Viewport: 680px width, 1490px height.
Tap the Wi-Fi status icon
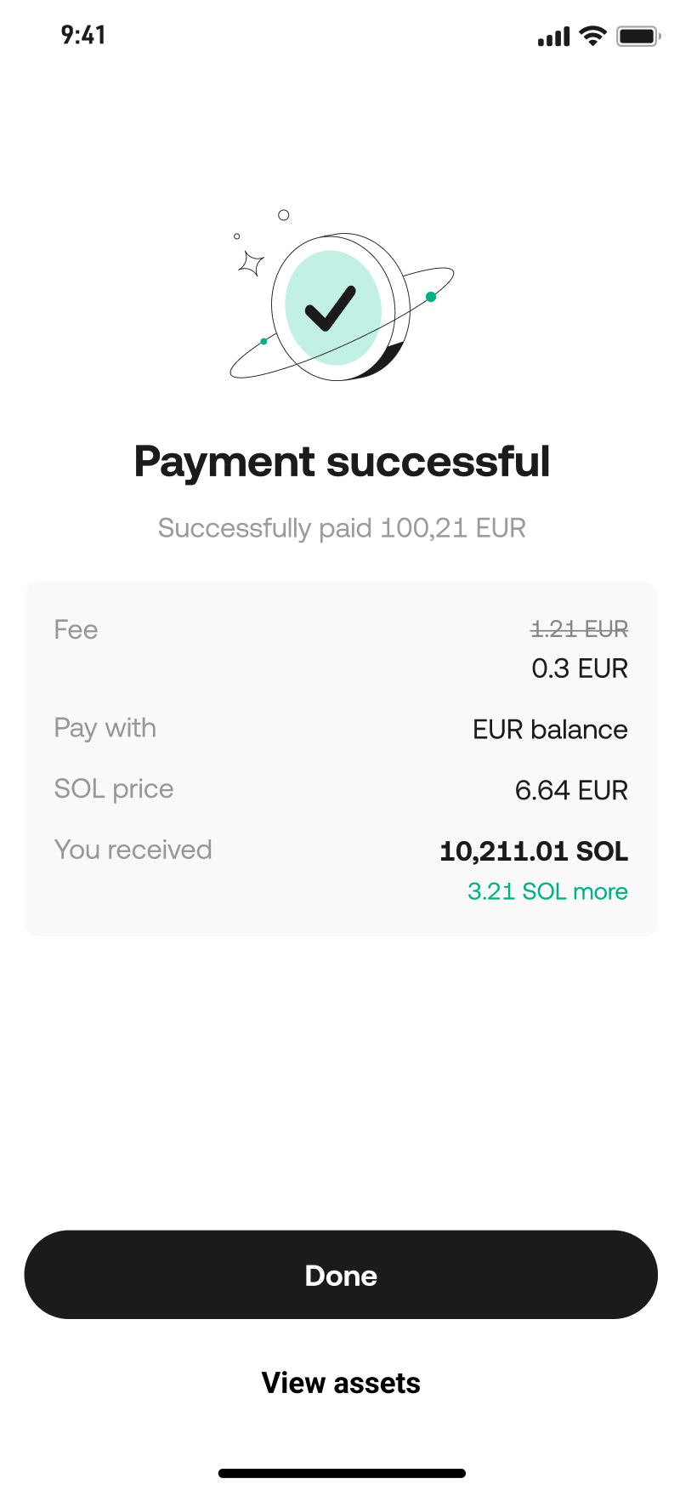pos(592,36)
